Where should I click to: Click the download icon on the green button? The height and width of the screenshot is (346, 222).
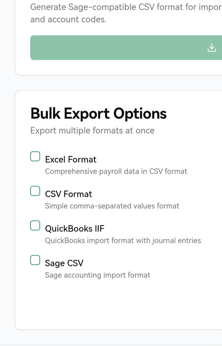pyautogui.click(x=212, y=48)
